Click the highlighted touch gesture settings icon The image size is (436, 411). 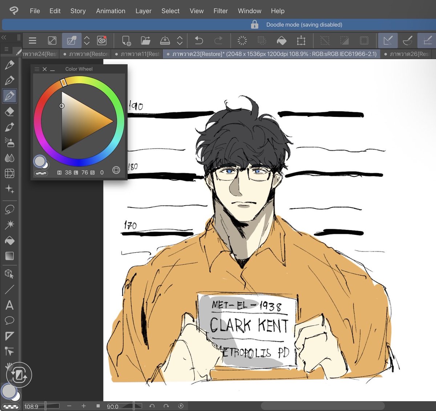click(72, 41)
